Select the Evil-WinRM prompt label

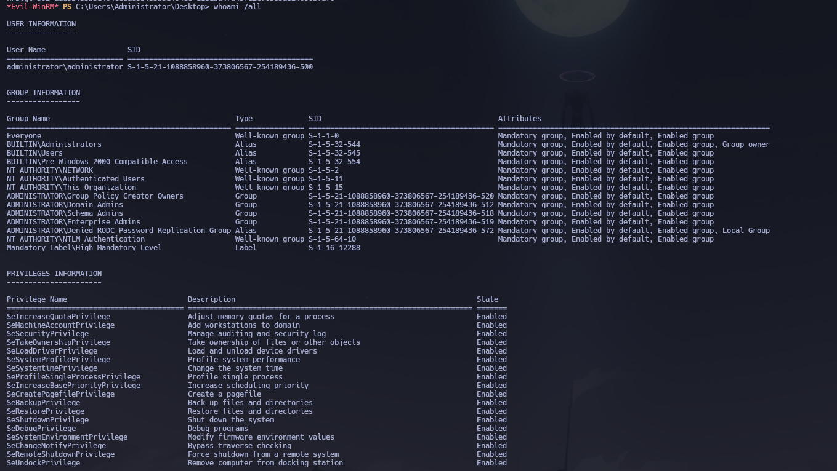(33, 7)
